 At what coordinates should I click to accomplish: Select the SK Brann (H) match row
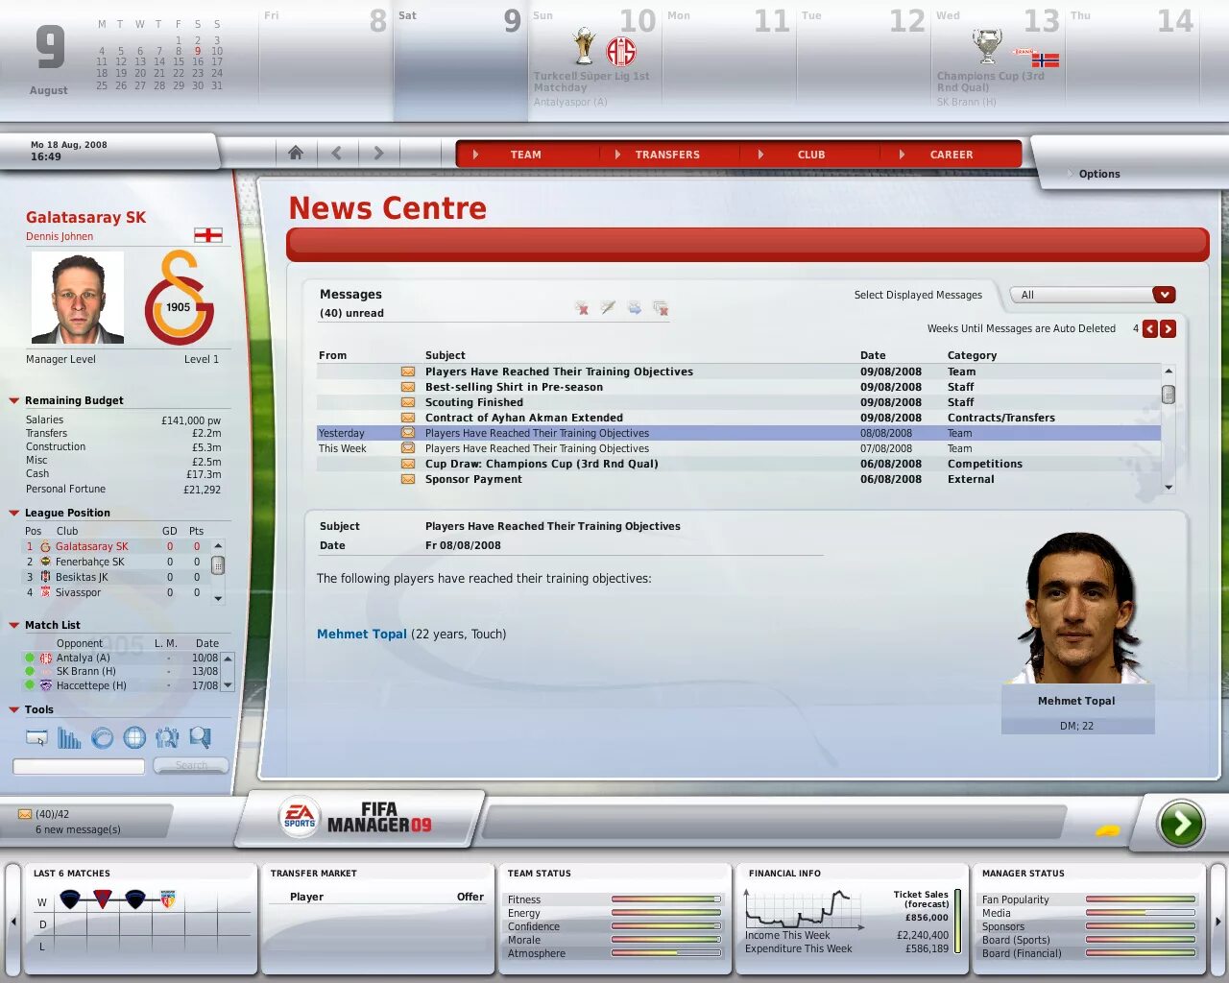point(122,671)
